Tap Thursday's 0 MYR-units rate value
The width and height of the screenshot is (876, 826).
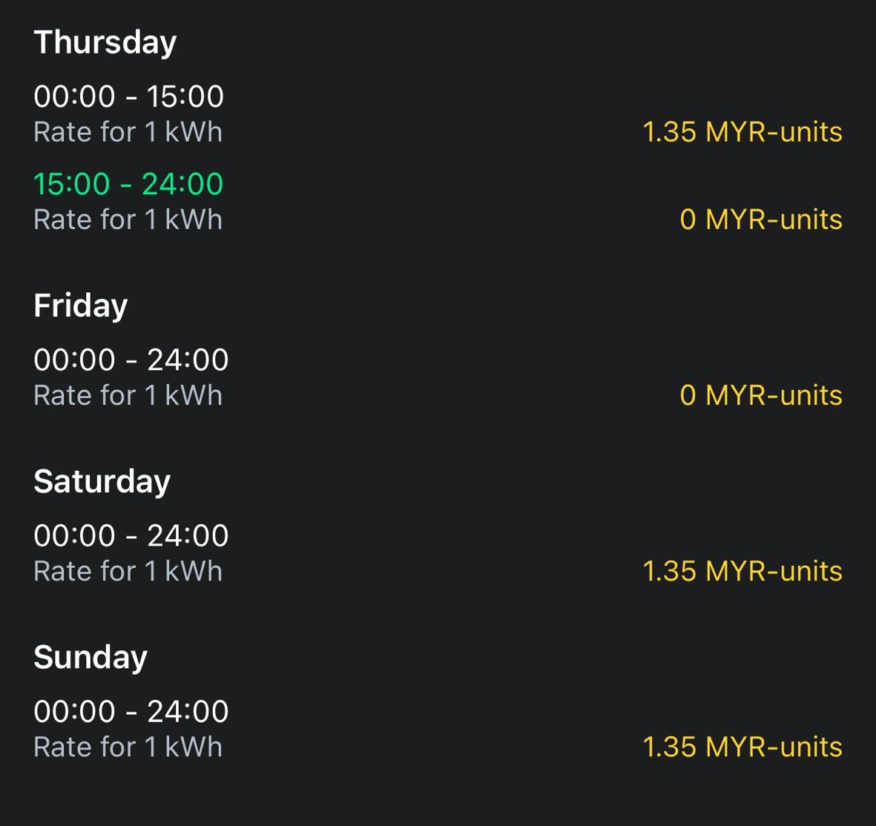760,219
